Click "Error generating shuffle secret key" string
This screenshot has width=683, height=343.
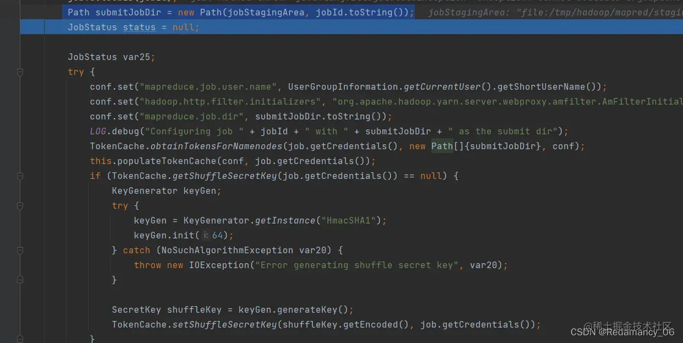356,265
